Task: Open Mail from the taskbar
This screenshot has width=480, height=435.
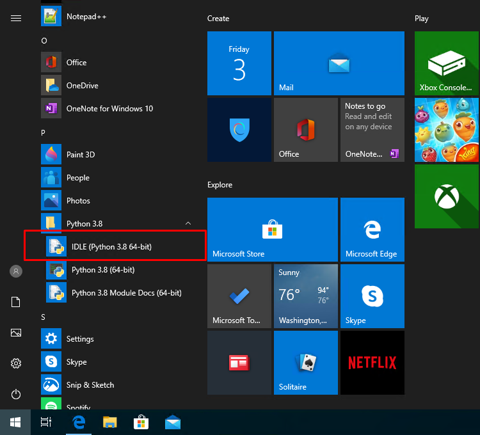Action: (x=173, y=422)
